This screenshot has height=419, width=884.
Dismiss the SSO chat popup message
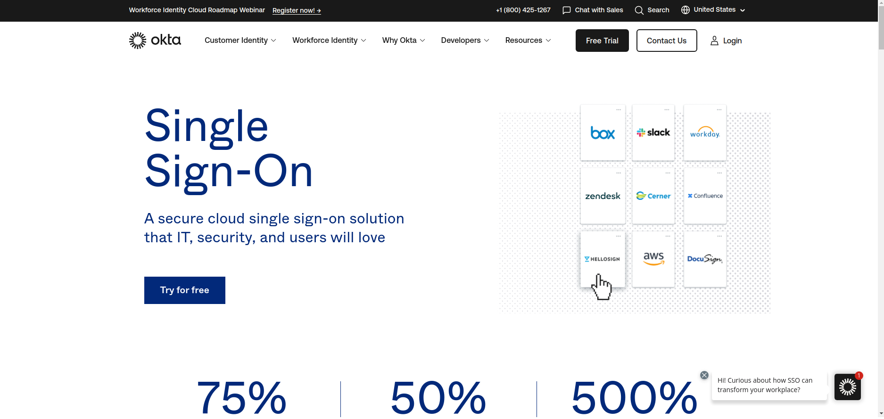[x=704, y=375]
